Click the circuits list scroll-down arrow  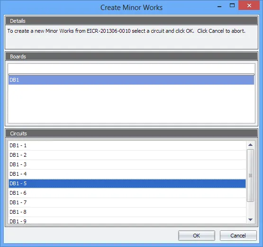pos(250,219)
